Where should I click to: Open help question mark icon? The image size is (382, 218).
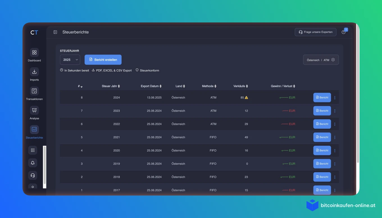344,32
